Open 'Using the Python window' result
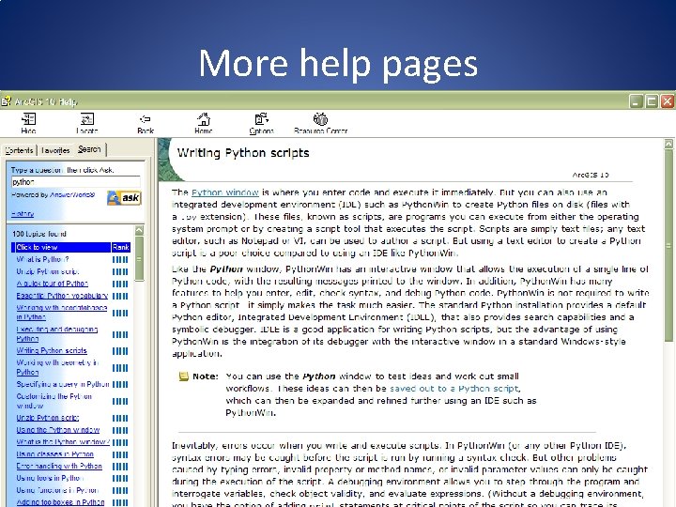The image size is (676, 507). pyautogui.click(x=58, y=430)
